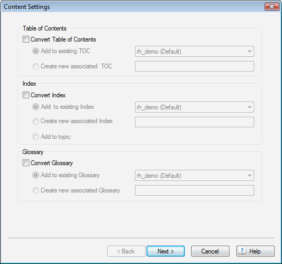
Task: Expand the existing Index rh_demo dropdown
Action: pyautogui.click(x=194, y=107)
